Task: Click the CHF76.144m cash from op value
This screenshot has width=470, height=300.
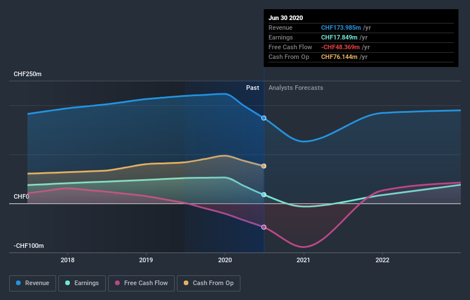Action: coord(339,57)
